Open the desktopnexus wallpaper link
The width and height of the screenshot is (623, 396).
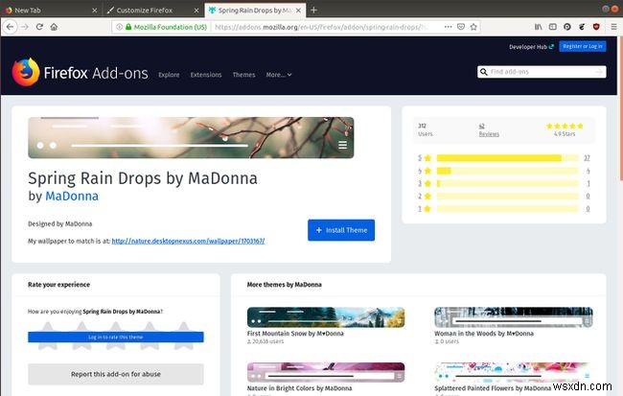[x=188, y=241]
